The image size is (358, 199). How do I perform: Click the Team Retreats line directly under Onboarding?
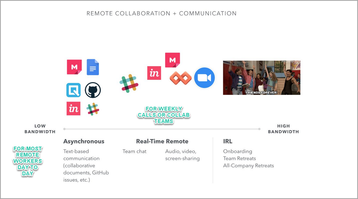(x=240, y=158)
